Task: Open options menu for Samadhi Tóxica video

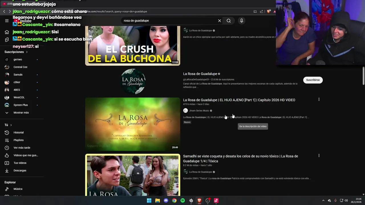Action: point(319,155)
